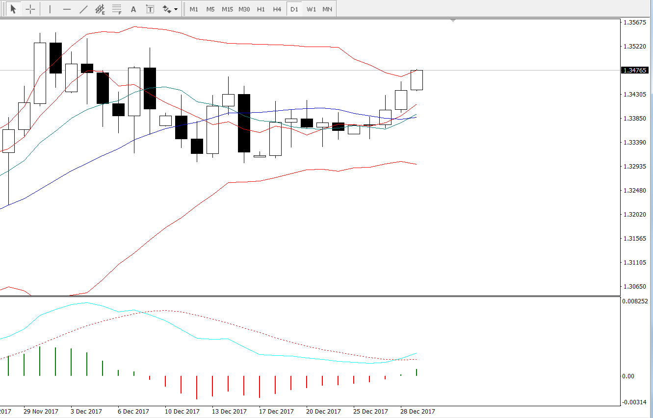653x418 pixels.
Task: Select the equidistant channel tool
Action: click(100, 9)
